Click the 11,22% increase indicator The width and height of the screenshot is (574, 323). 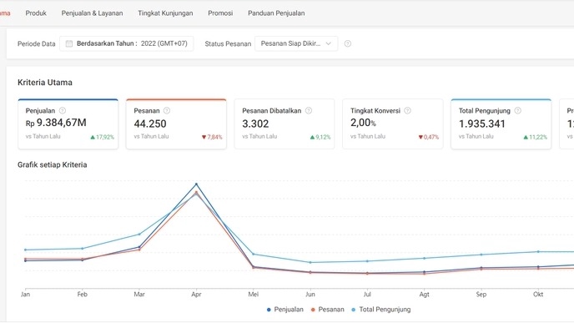pyautogui.click(x=535, y=138)
